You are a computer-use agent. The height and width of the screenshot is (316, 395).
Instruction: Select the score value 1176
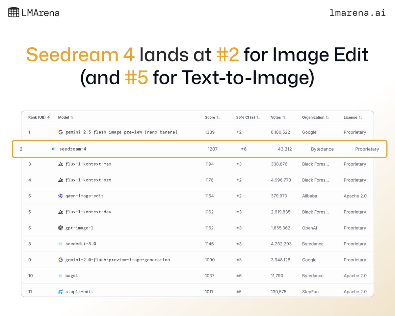(209, 180)
